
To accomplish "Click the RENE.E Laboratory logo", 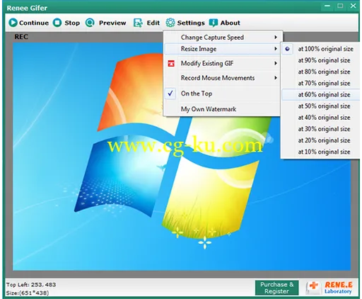I will coord(329,288).
